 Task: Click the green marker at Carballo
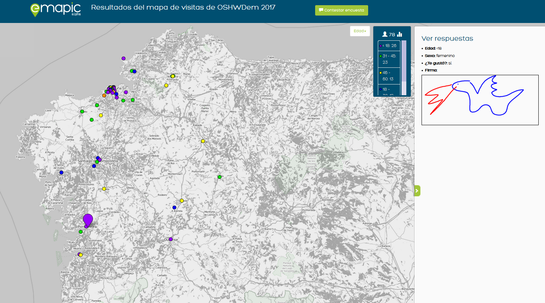[x=82, y=111]
